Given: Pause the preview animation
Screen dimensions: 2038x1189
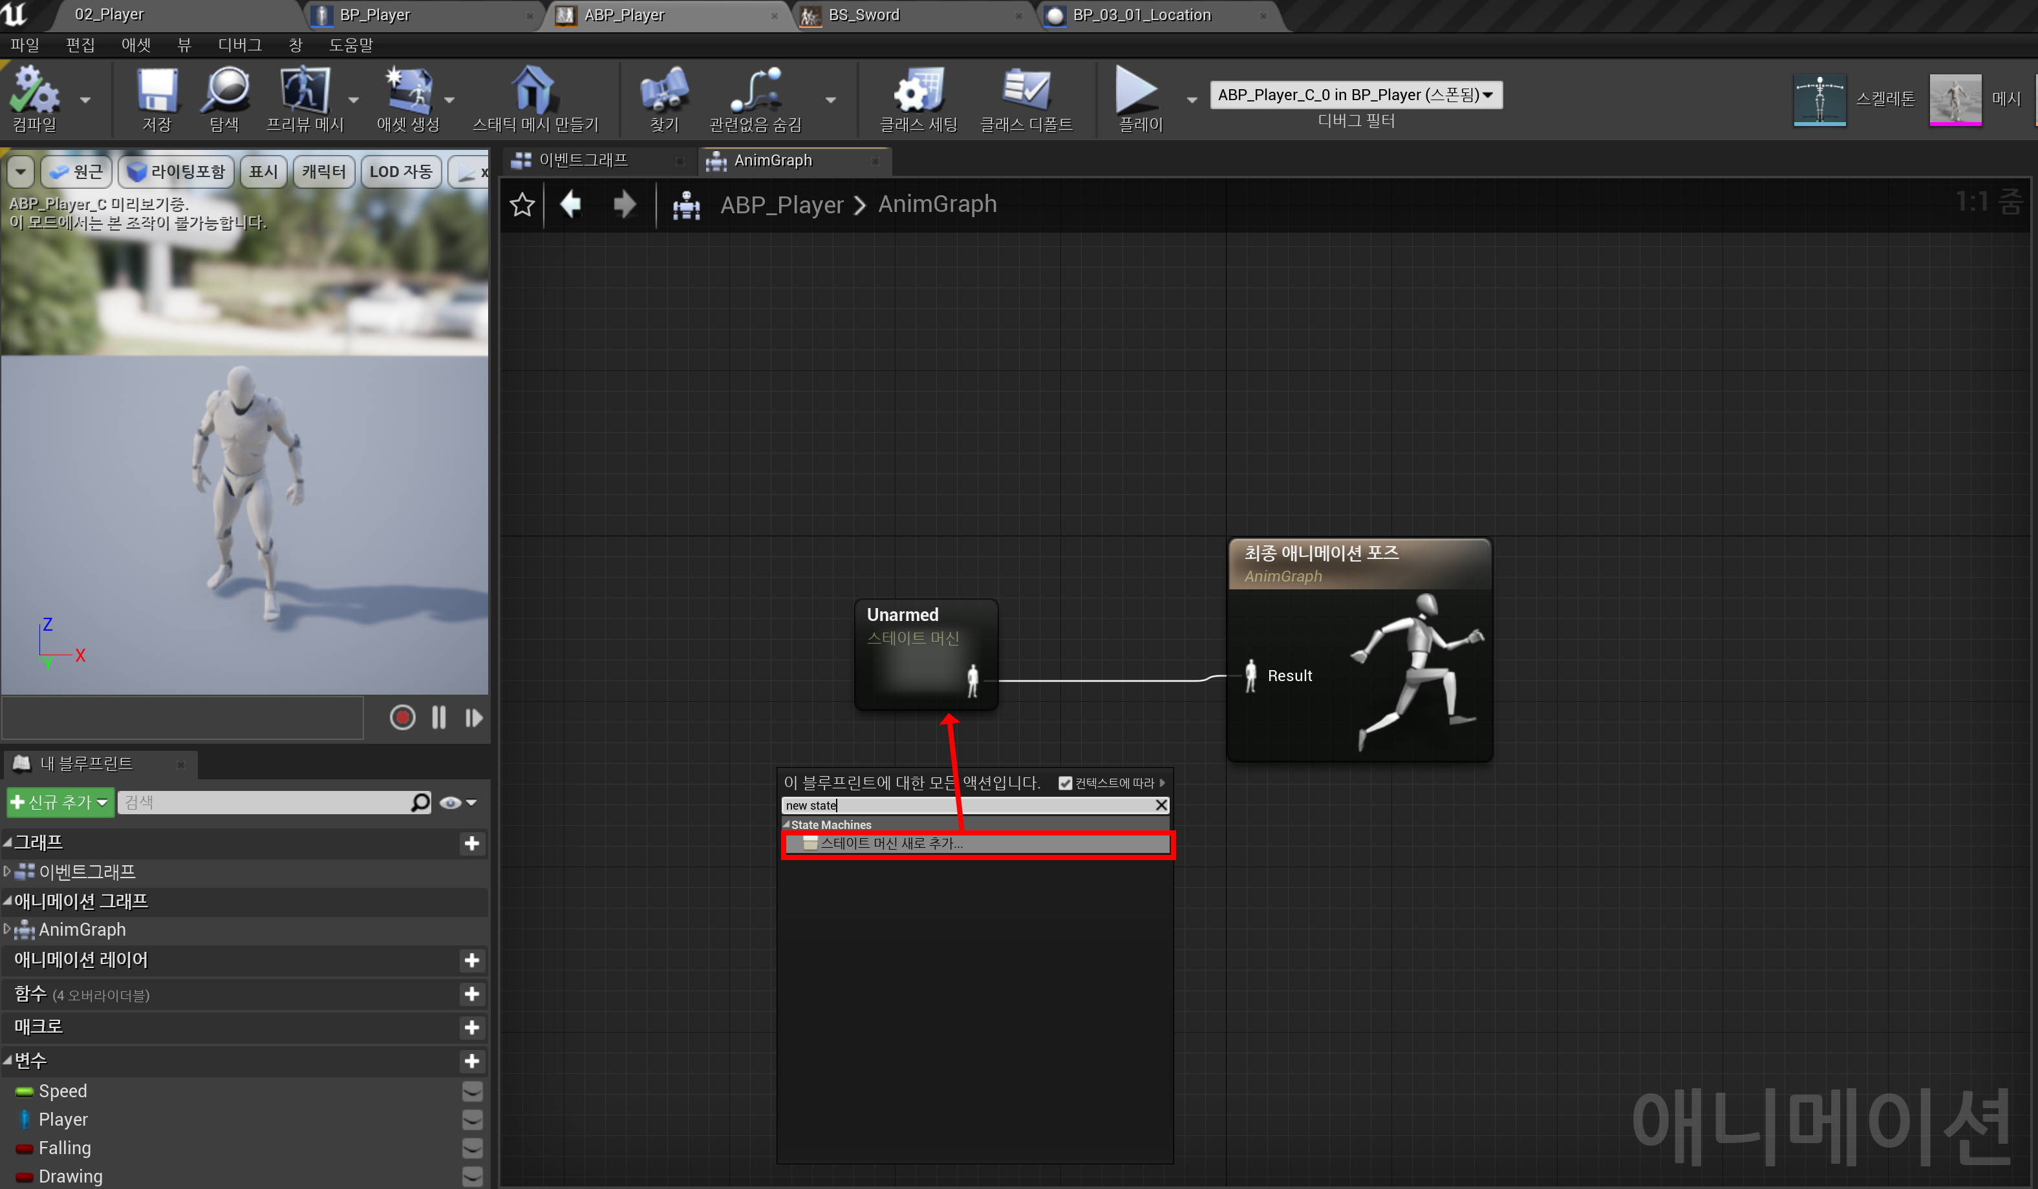Looking at the screenshot, I should coord(438,717).
